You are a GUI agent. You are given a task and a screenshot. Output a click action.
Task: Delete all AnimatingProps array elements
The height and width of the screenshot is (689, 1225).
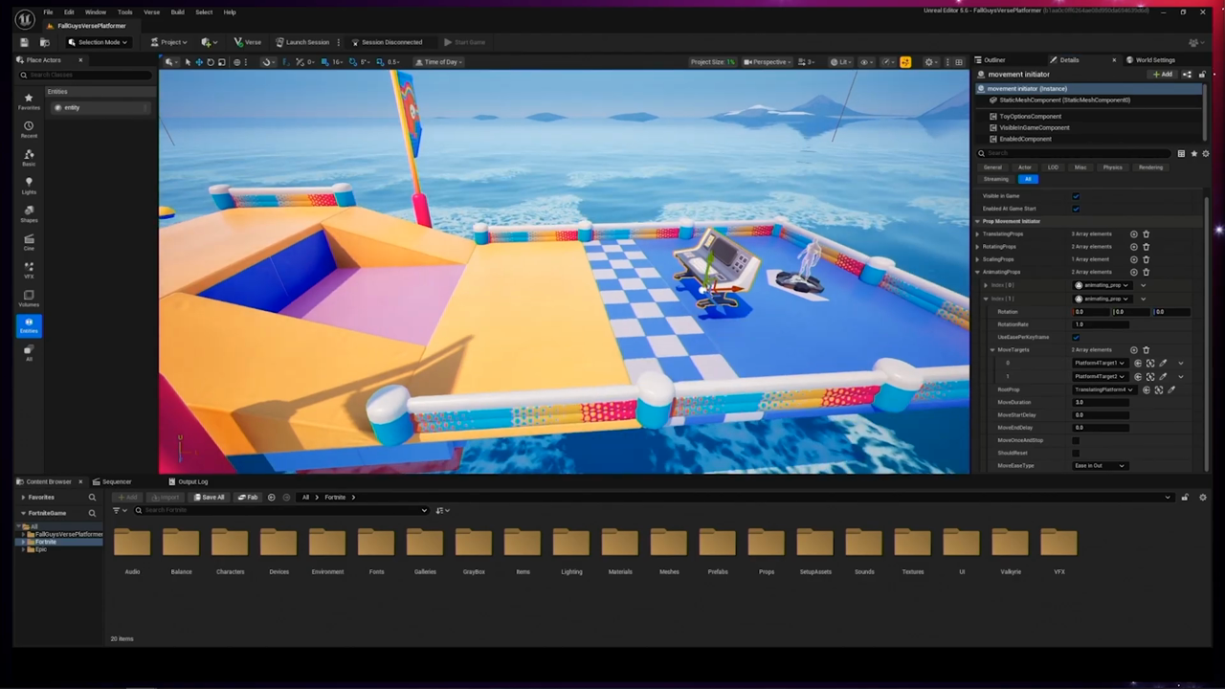pyautogui.click(x=1146, y=272)
